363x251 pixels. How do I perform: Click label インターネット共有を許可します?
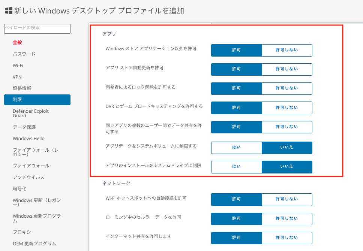tap(138, 236)
